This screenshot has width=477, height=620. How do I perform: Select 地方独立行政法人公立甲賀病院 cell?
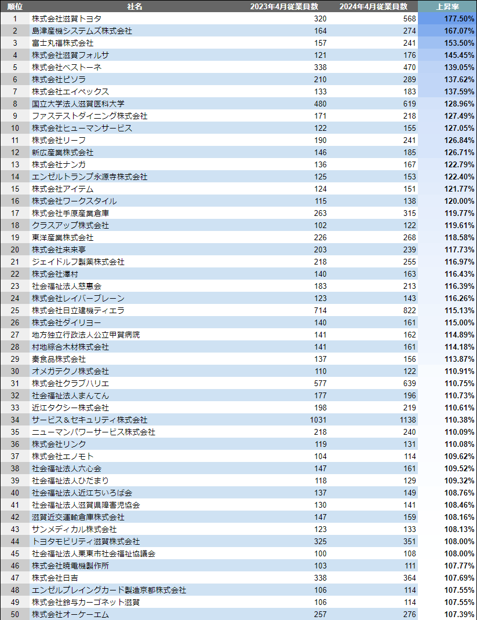pyautogui.click(x=135, y=335)
